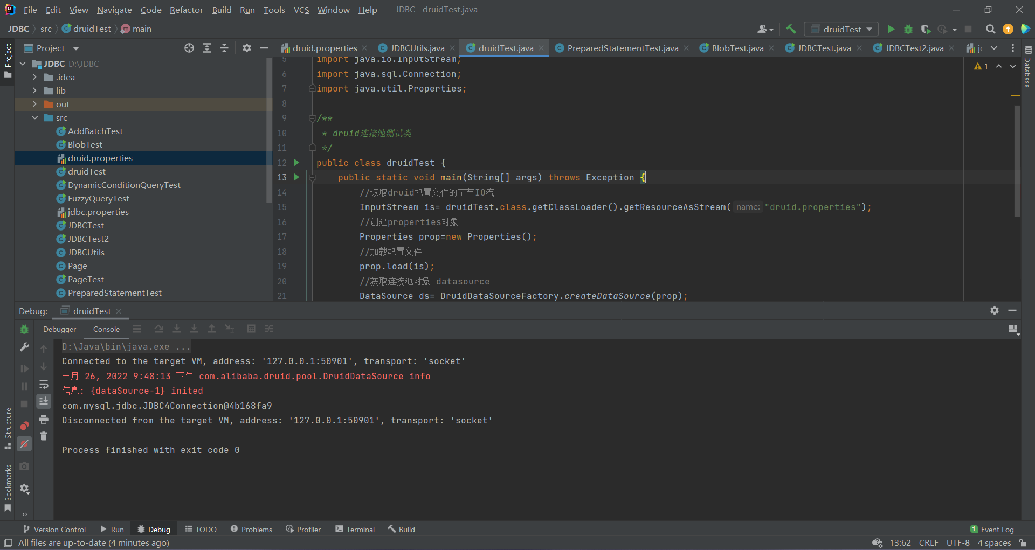Open the VCS menu
The width and height of the screenshot is (1035, 550).
point(301,10)
